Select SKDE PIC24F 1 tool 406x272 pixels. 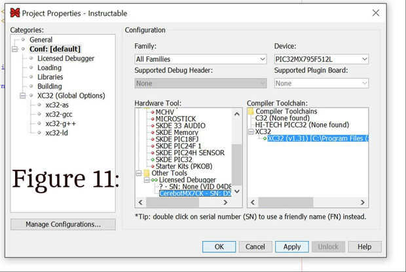pos(178,146)
